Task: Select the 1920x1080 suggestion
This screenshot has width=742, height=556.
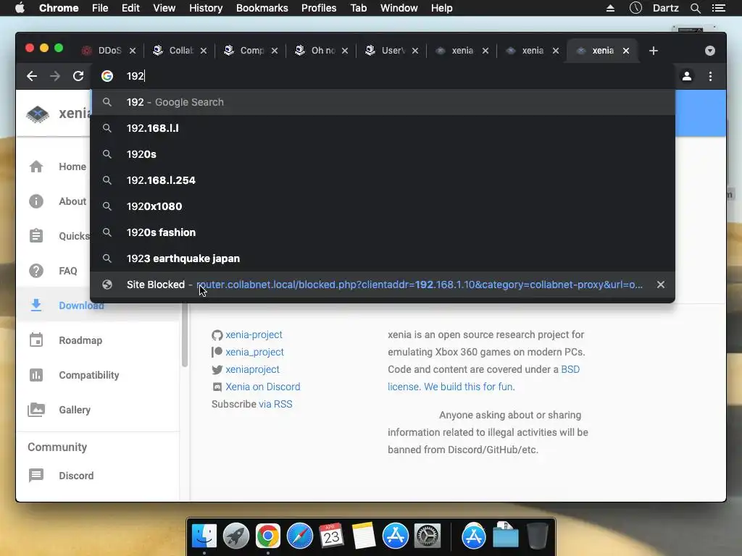Action: [x=383, y=206]
